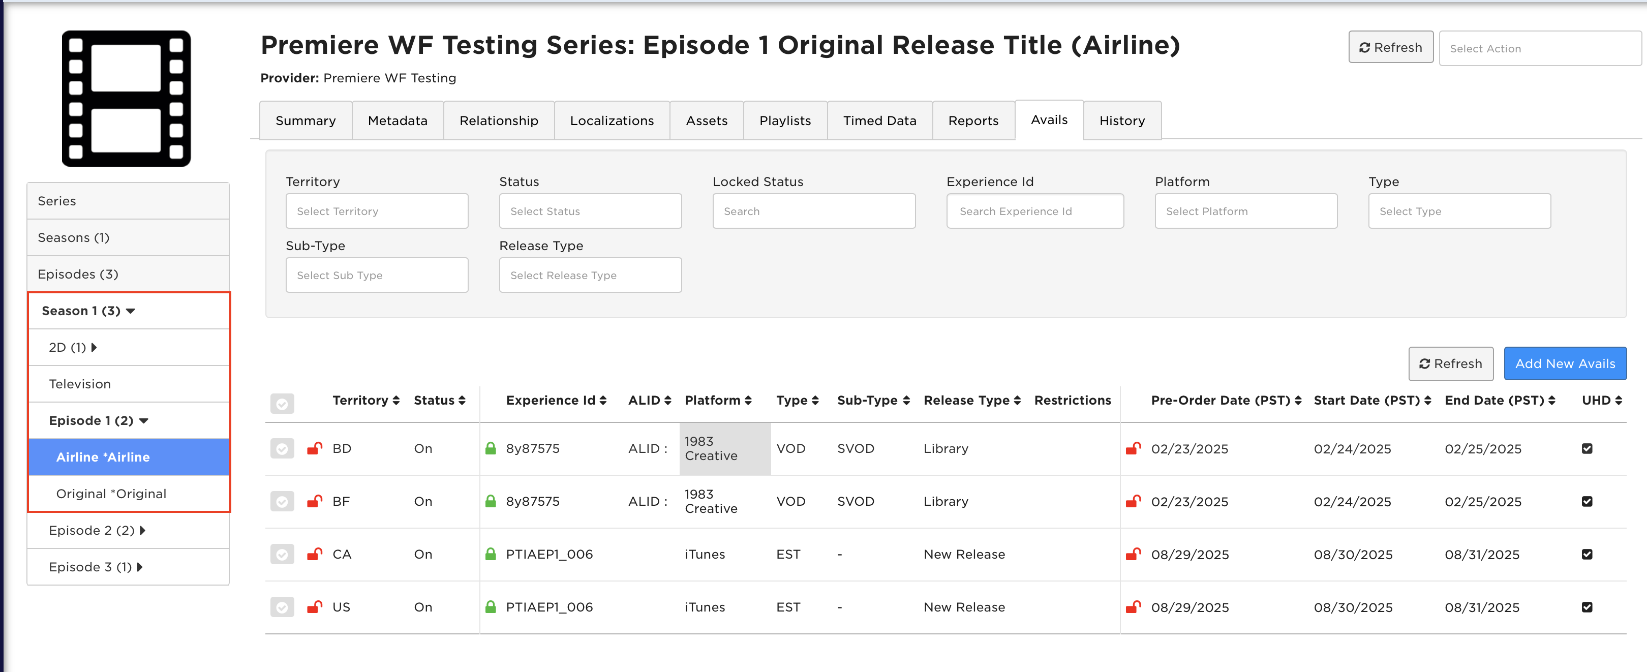Open the Select Territory dropdown

[377, 211]
